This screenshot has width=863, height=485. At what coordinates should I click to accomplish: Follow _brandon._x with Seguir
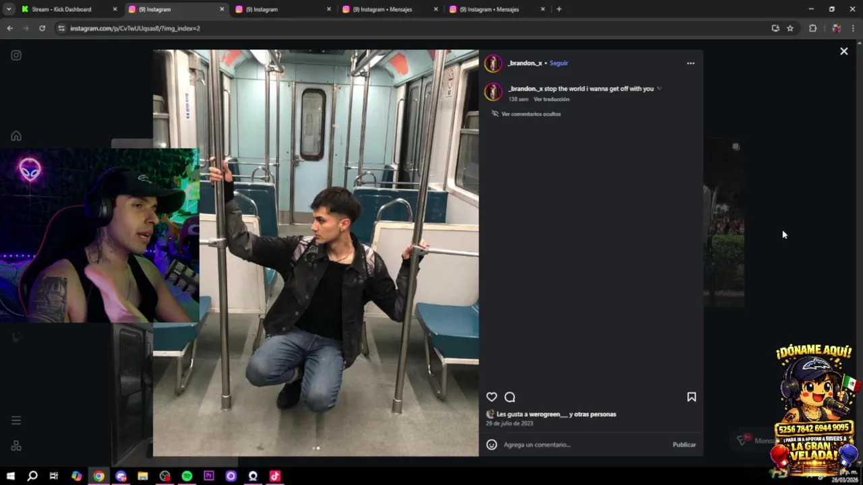pos(559,63)
